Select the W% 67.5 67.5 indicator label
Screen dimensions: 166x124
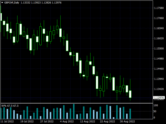point(10,106)
